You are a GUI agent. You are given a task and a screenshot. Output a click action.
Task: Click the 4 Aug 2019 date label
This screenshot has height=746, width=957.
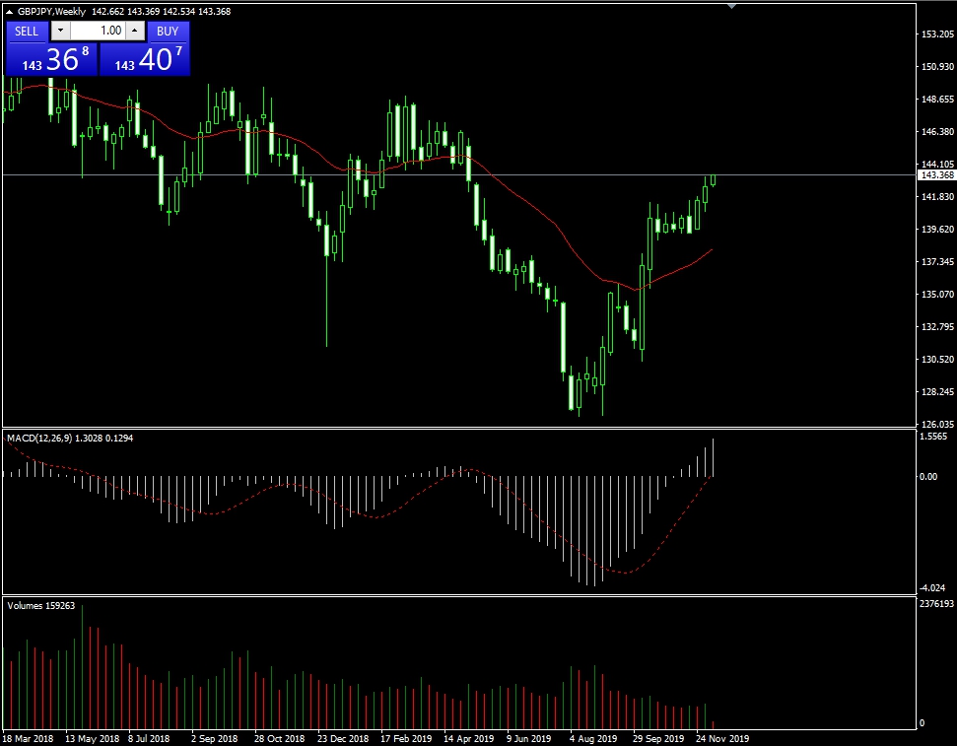tap(593, 737)
